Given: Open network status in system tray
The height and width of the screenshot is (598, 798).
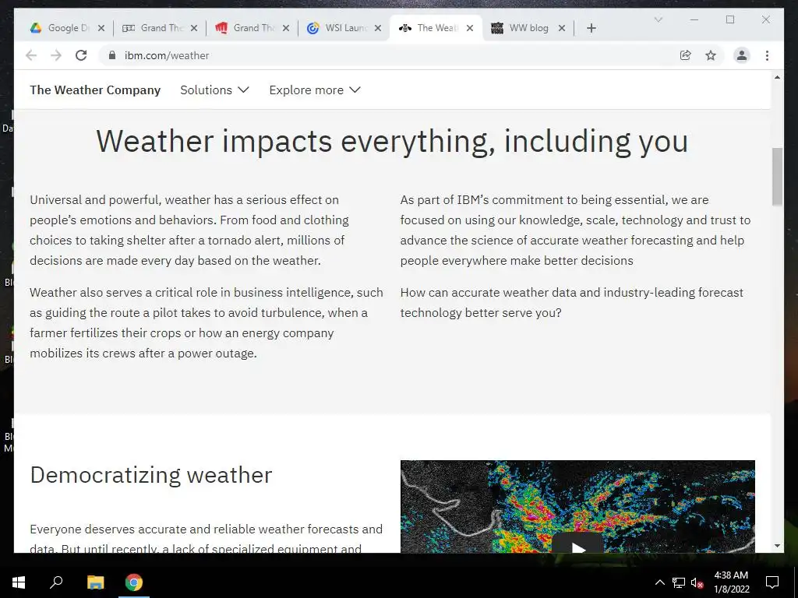Looking at the screenshot, I should 679,582.
